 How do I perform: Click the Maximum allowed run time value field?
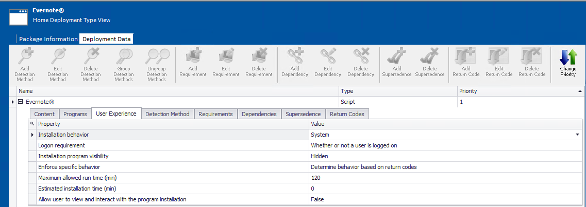pyautogui.click(x=443, y=178)
